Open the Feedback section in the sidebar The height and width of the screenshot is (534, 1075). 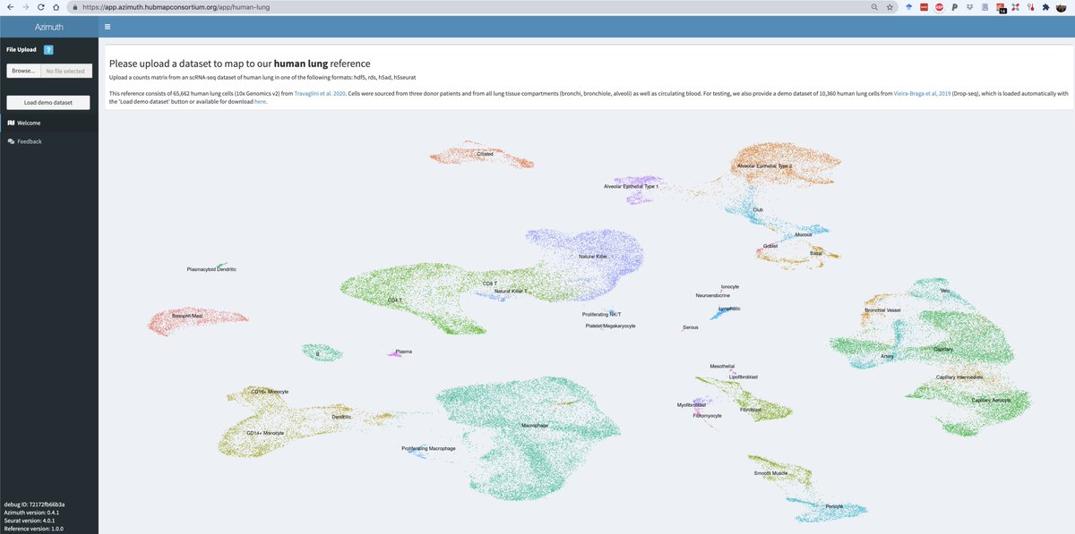[28, 140]
